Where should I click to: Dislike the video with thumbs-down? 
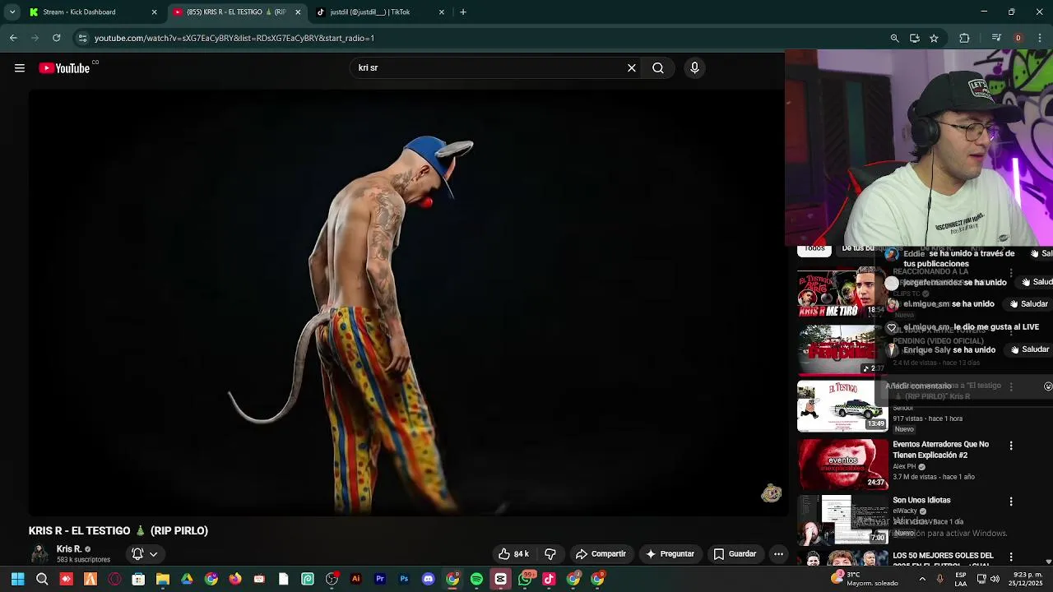tap(550, 554)
